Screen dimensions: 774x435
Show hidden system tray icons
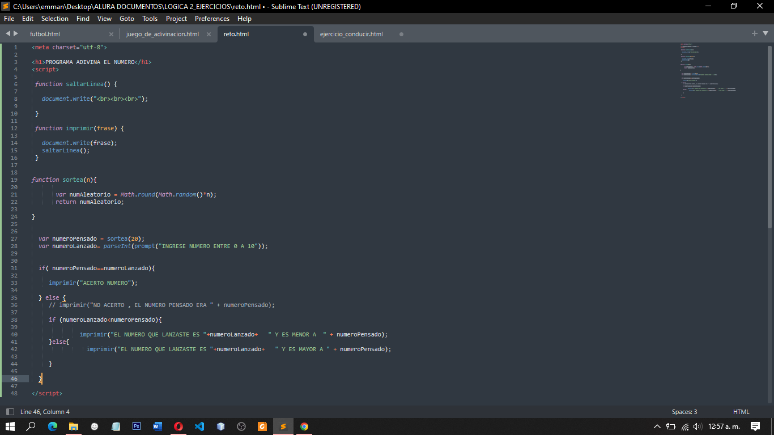pyautogui.click(x=657, y=427)
